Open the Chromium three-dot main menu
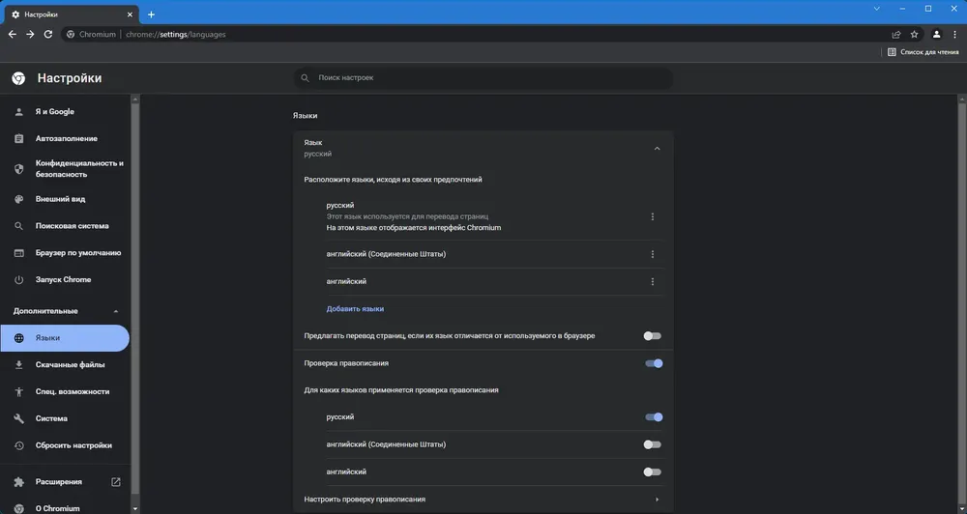Image resolution: width=967 pixels, height=514 pixels. click(x=954, y=35)
